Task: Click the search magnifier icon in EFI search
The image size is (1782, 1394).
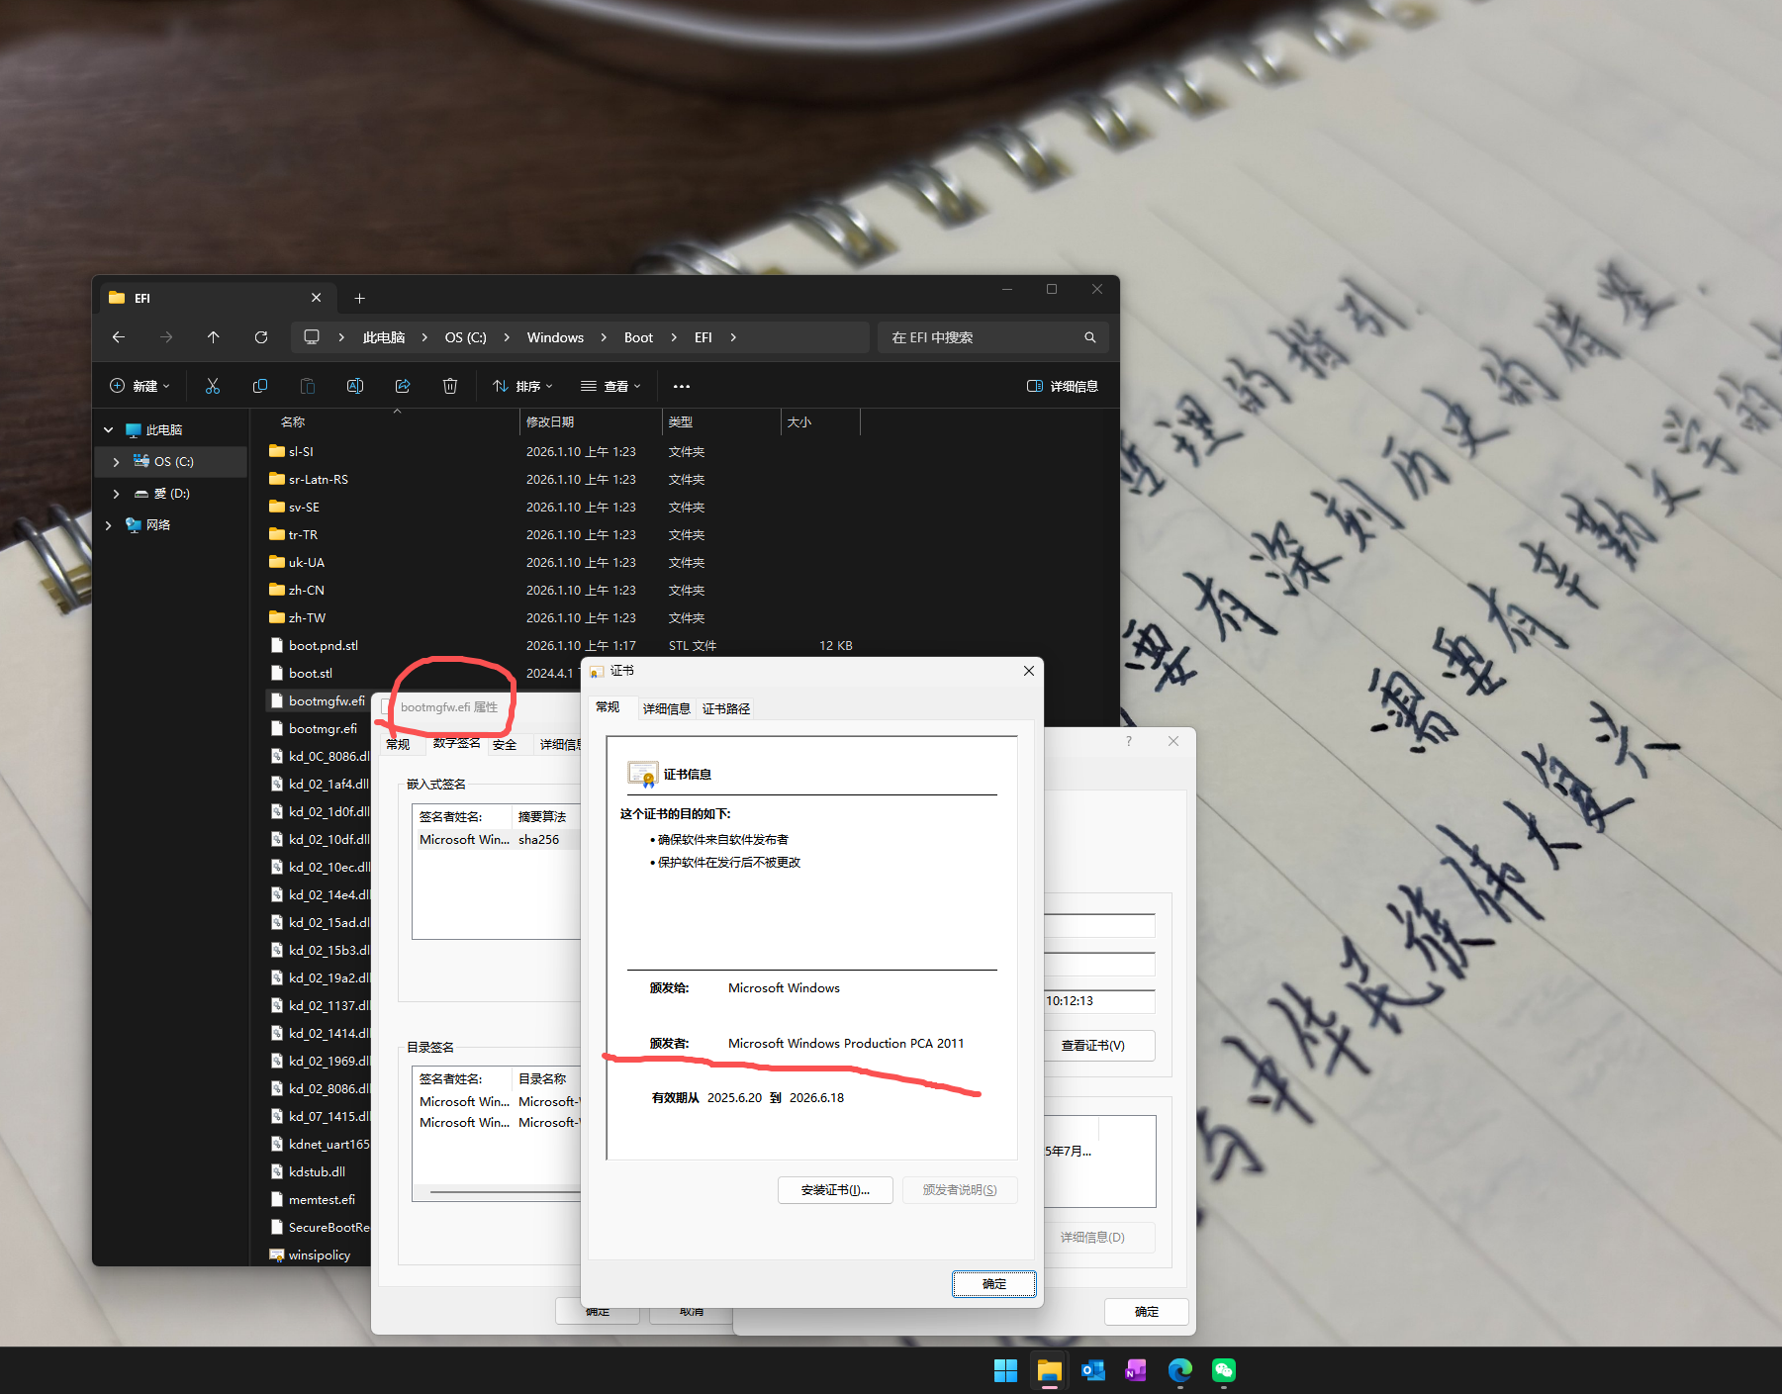Action: click(1090, 337)
